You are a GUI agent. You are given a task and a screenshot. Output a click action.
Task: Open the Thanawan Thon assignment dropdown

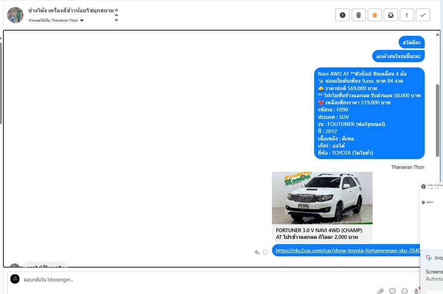56,20
